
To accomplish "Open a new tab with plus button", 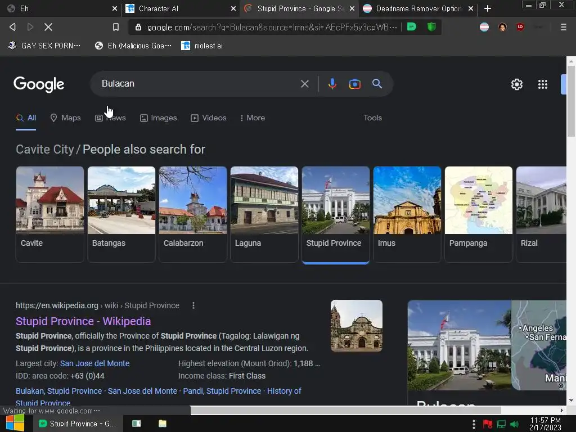I will click(x=488, y=8).
